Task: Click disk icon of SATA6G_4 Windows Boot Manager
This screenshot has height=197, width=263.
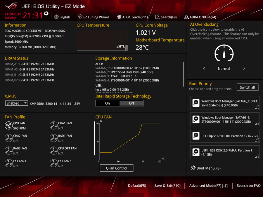Action: [x=196, y=119]
